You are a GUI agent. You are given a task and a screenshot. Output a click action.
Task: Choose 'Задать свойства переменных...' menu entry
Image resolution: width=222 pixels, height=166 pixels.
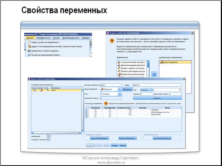[46, 42]
